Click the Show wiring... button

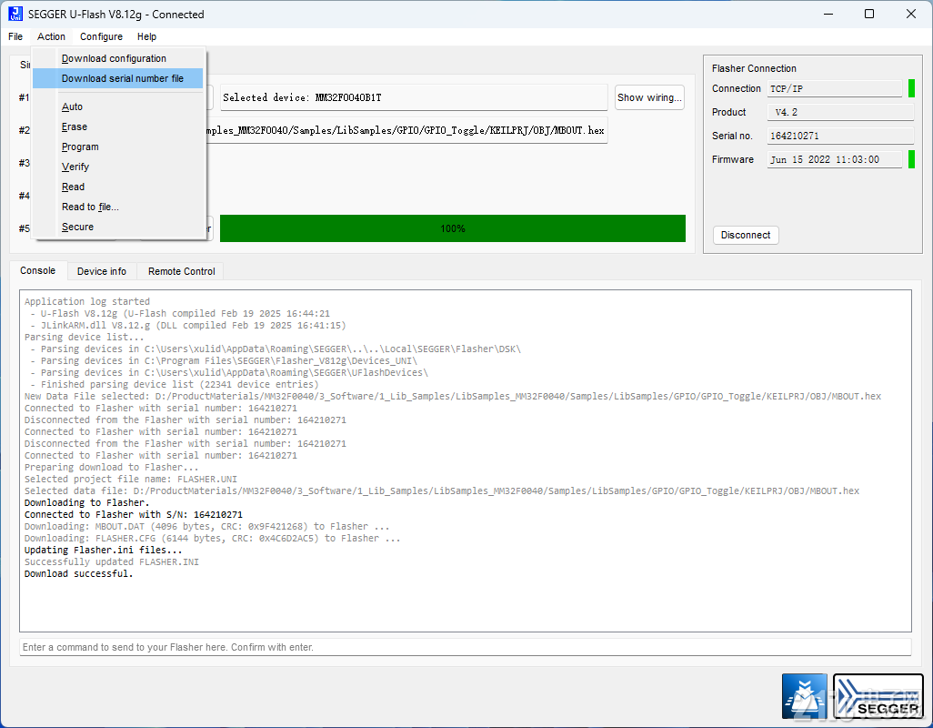point(649,97)
